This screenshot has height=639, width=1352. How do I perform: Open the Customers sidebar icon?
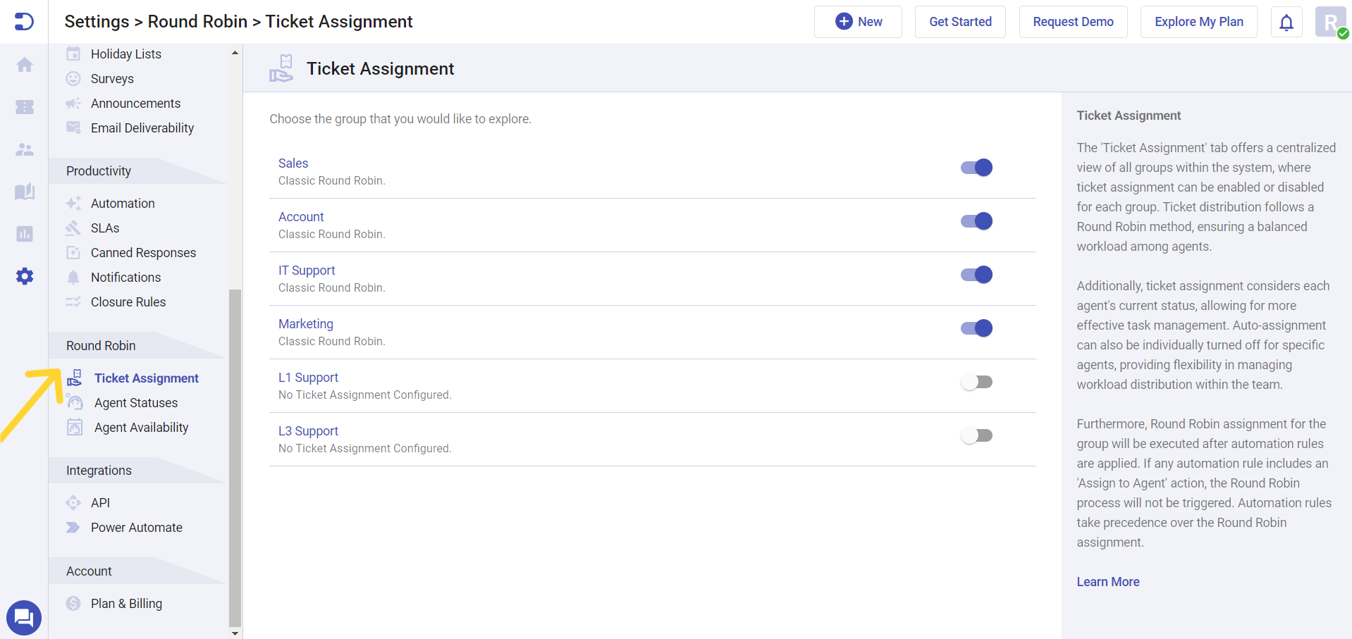click(25, 149)
